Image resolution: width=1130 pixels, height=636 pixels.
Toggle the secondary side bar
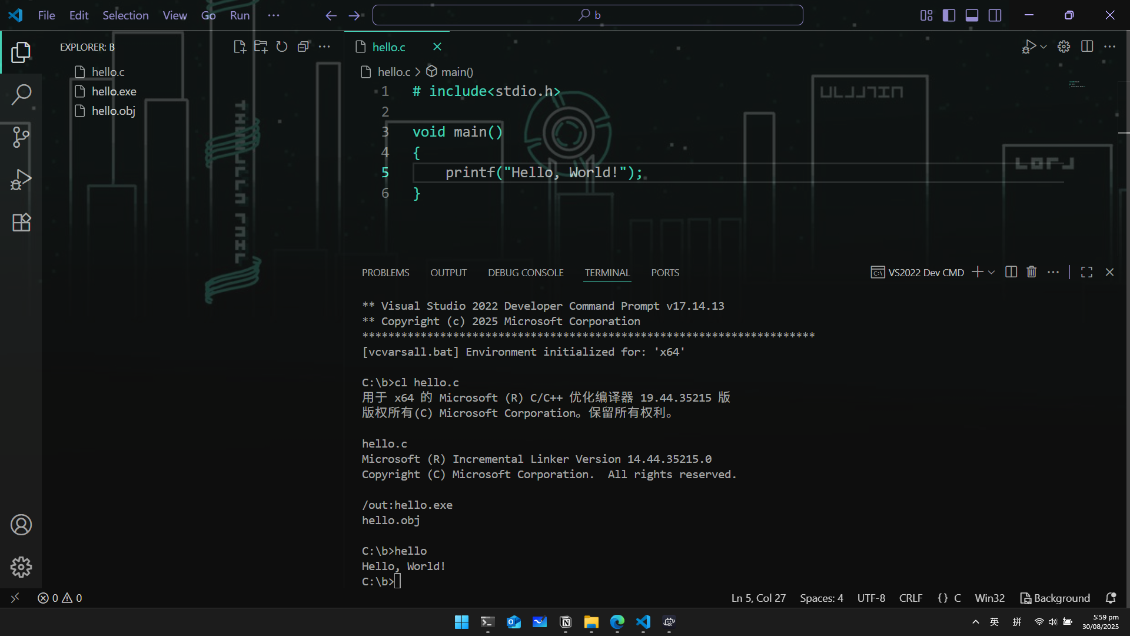[x=995, y=15]
